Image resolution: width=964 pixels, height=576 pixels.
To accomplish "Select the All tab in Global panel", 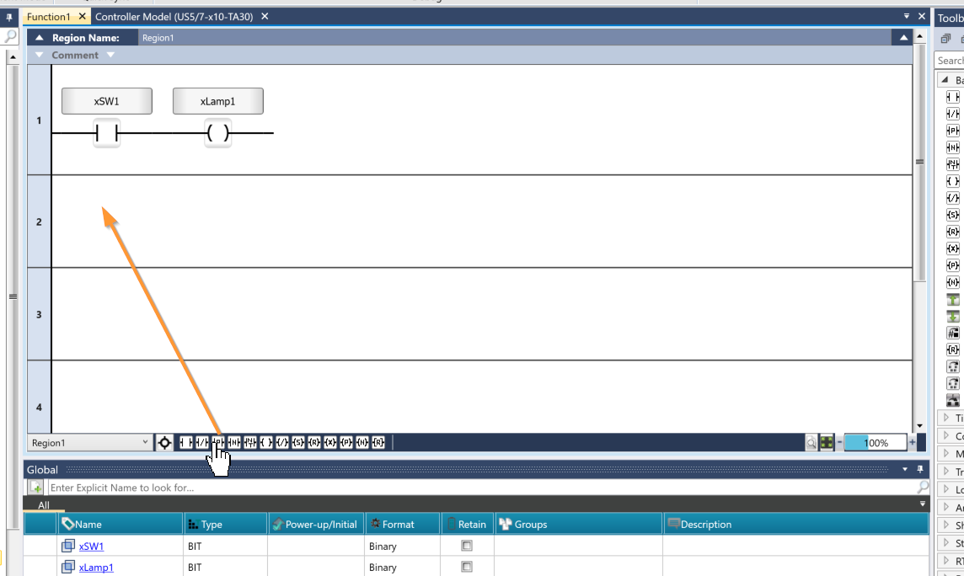I will point(44,505).
